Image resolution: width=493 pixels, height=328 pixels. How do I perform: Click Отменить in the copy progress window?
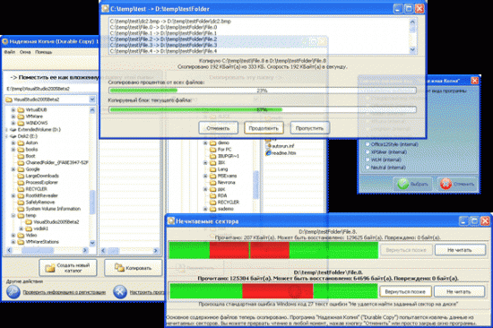[218, 128]
